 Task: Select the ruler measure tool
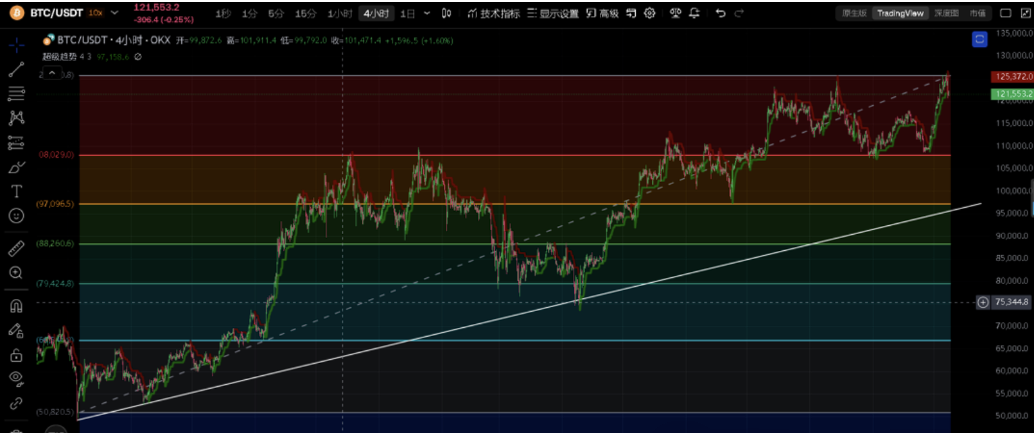pyautogui.click(x=16, y=248)
